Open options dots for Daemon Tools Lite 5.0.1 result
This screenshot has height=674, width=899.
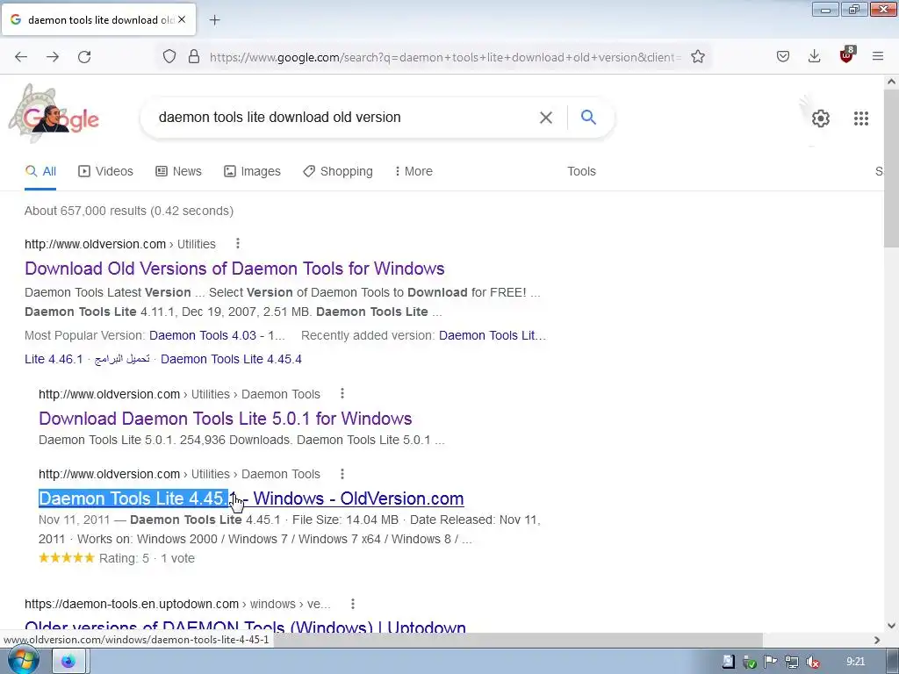(x=342, y=394)
